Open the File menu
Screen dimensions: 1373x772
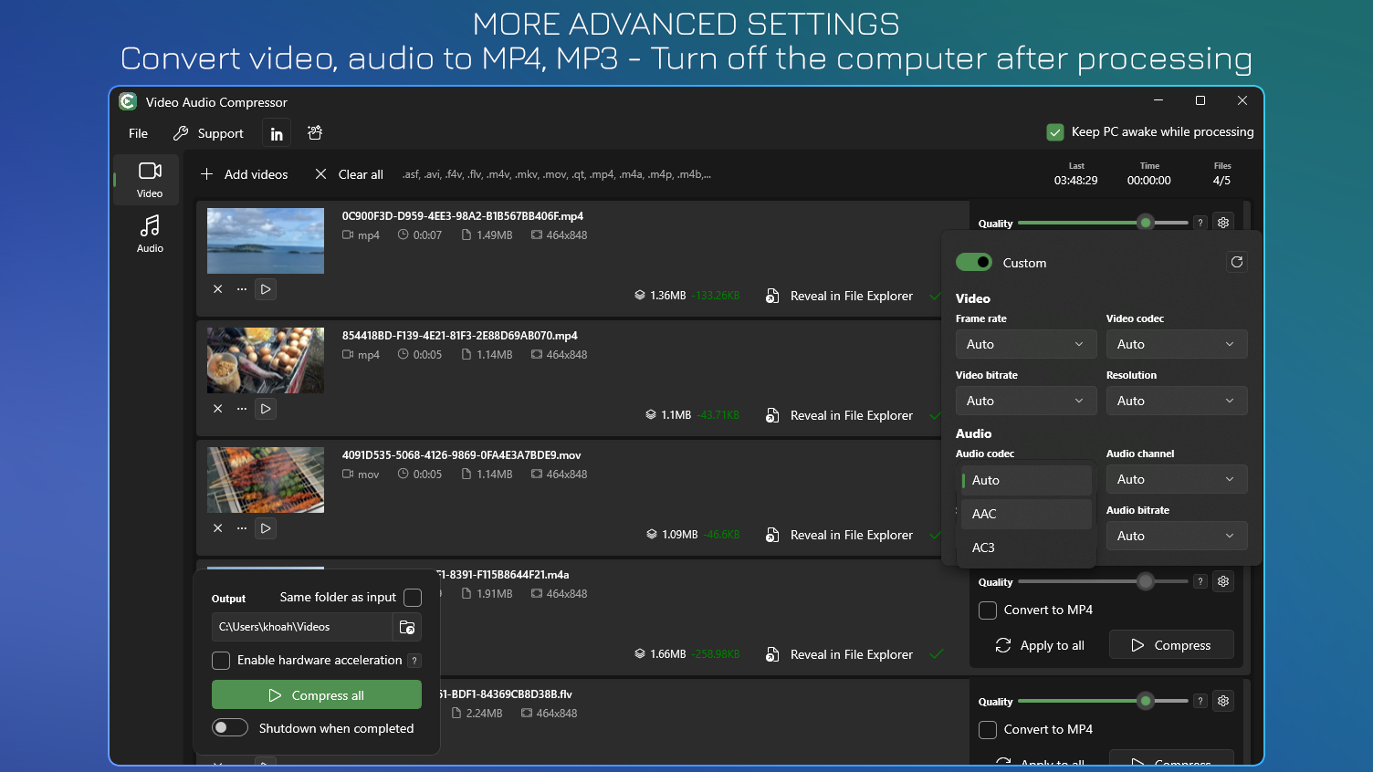[x=138, y=133]
